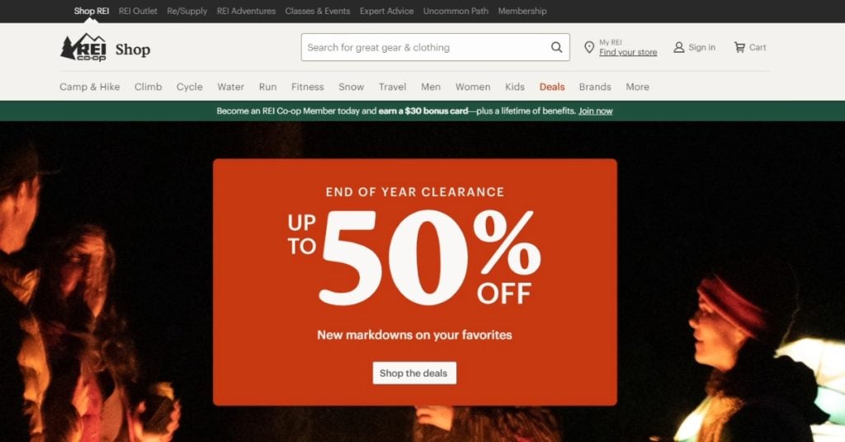
Task: Click the Find your store link
Action: point(628,52)
